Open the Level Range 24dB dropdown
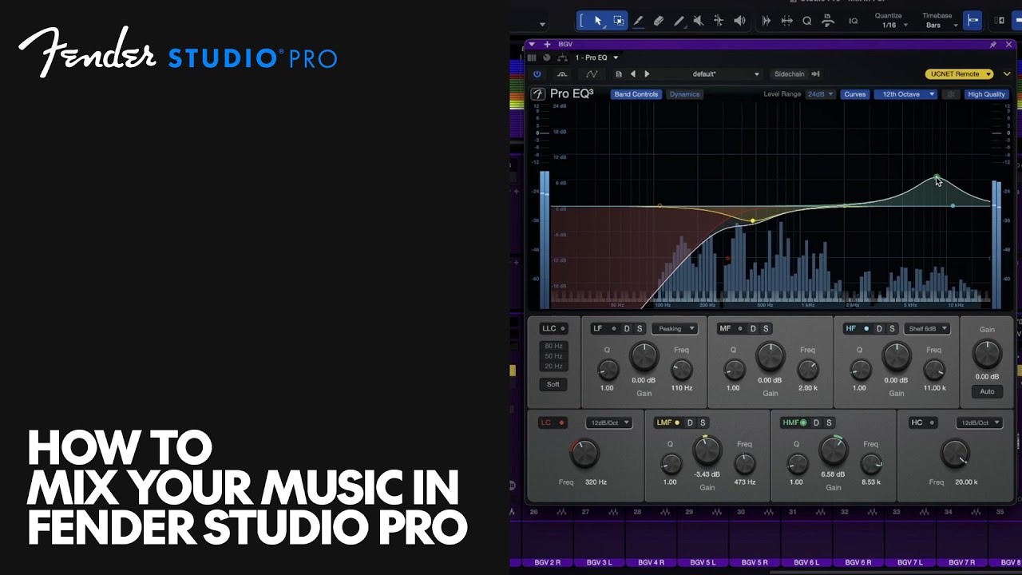1022x575 pixels. pyautogui.click(x=820, y=94)
